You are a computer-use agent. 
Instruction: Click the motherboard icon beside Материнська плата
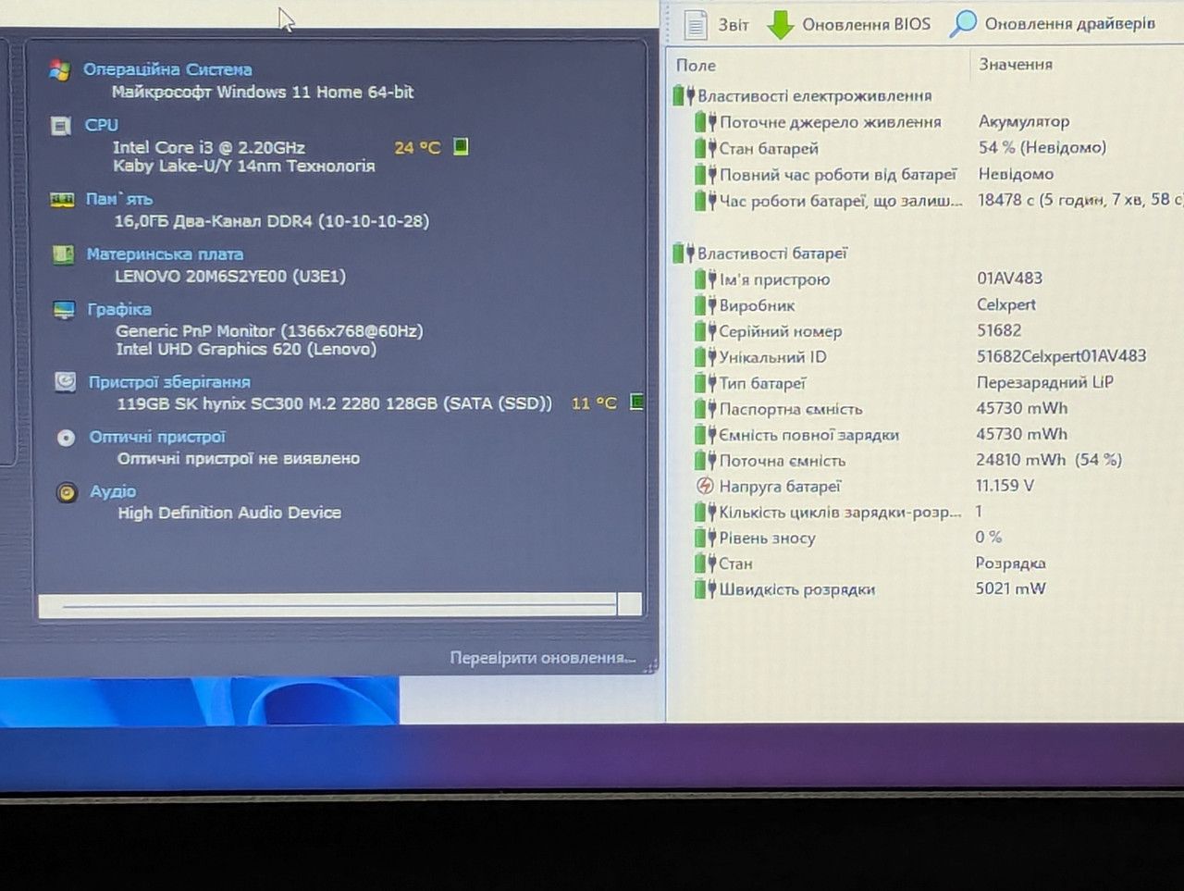point(63,254)
